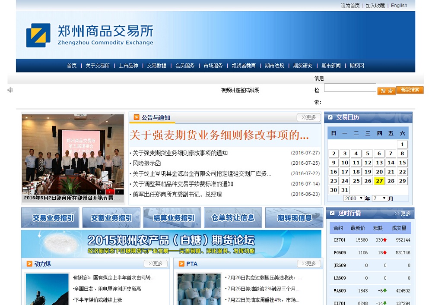Open 期货研究 navigation menu
The height and width of the screenshot is (305, 432).
coord(303,66)
